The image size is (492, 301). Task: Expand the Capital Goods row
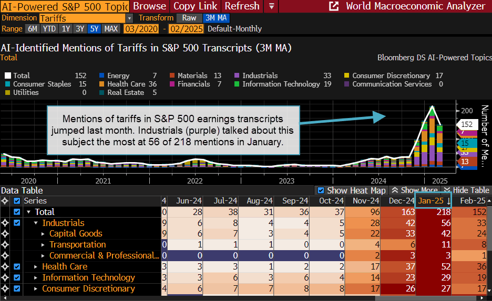coord(43,234)
